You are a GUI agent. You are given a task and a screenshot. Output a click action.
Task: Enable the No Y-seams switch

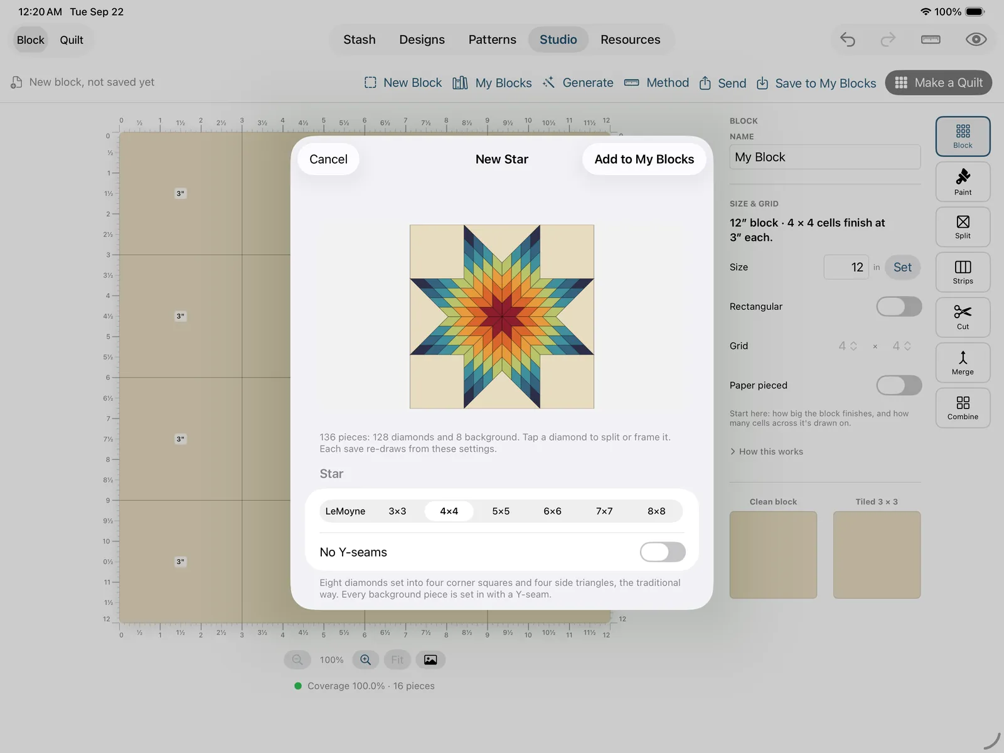[663, 552]
